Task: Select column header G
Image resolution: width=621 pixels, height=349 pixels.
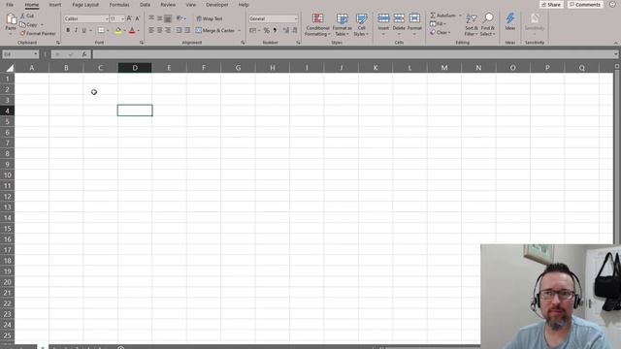Action: 238,68
